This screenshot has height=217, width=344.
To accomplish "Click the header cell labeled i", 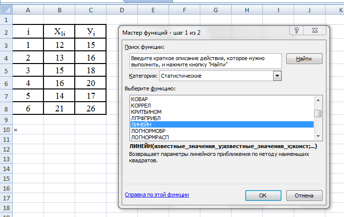I will 28,32.
